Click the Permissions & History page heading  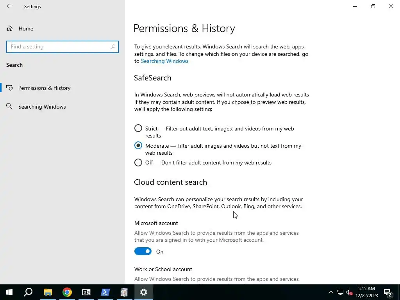[184, 28]
